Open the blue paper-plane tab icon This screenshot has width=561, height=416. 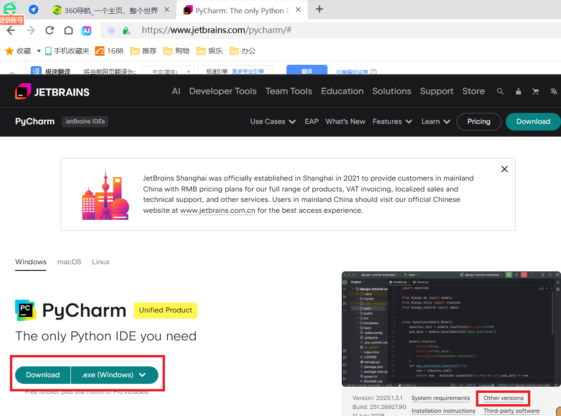pyautogui.click(x=34, y=9)
